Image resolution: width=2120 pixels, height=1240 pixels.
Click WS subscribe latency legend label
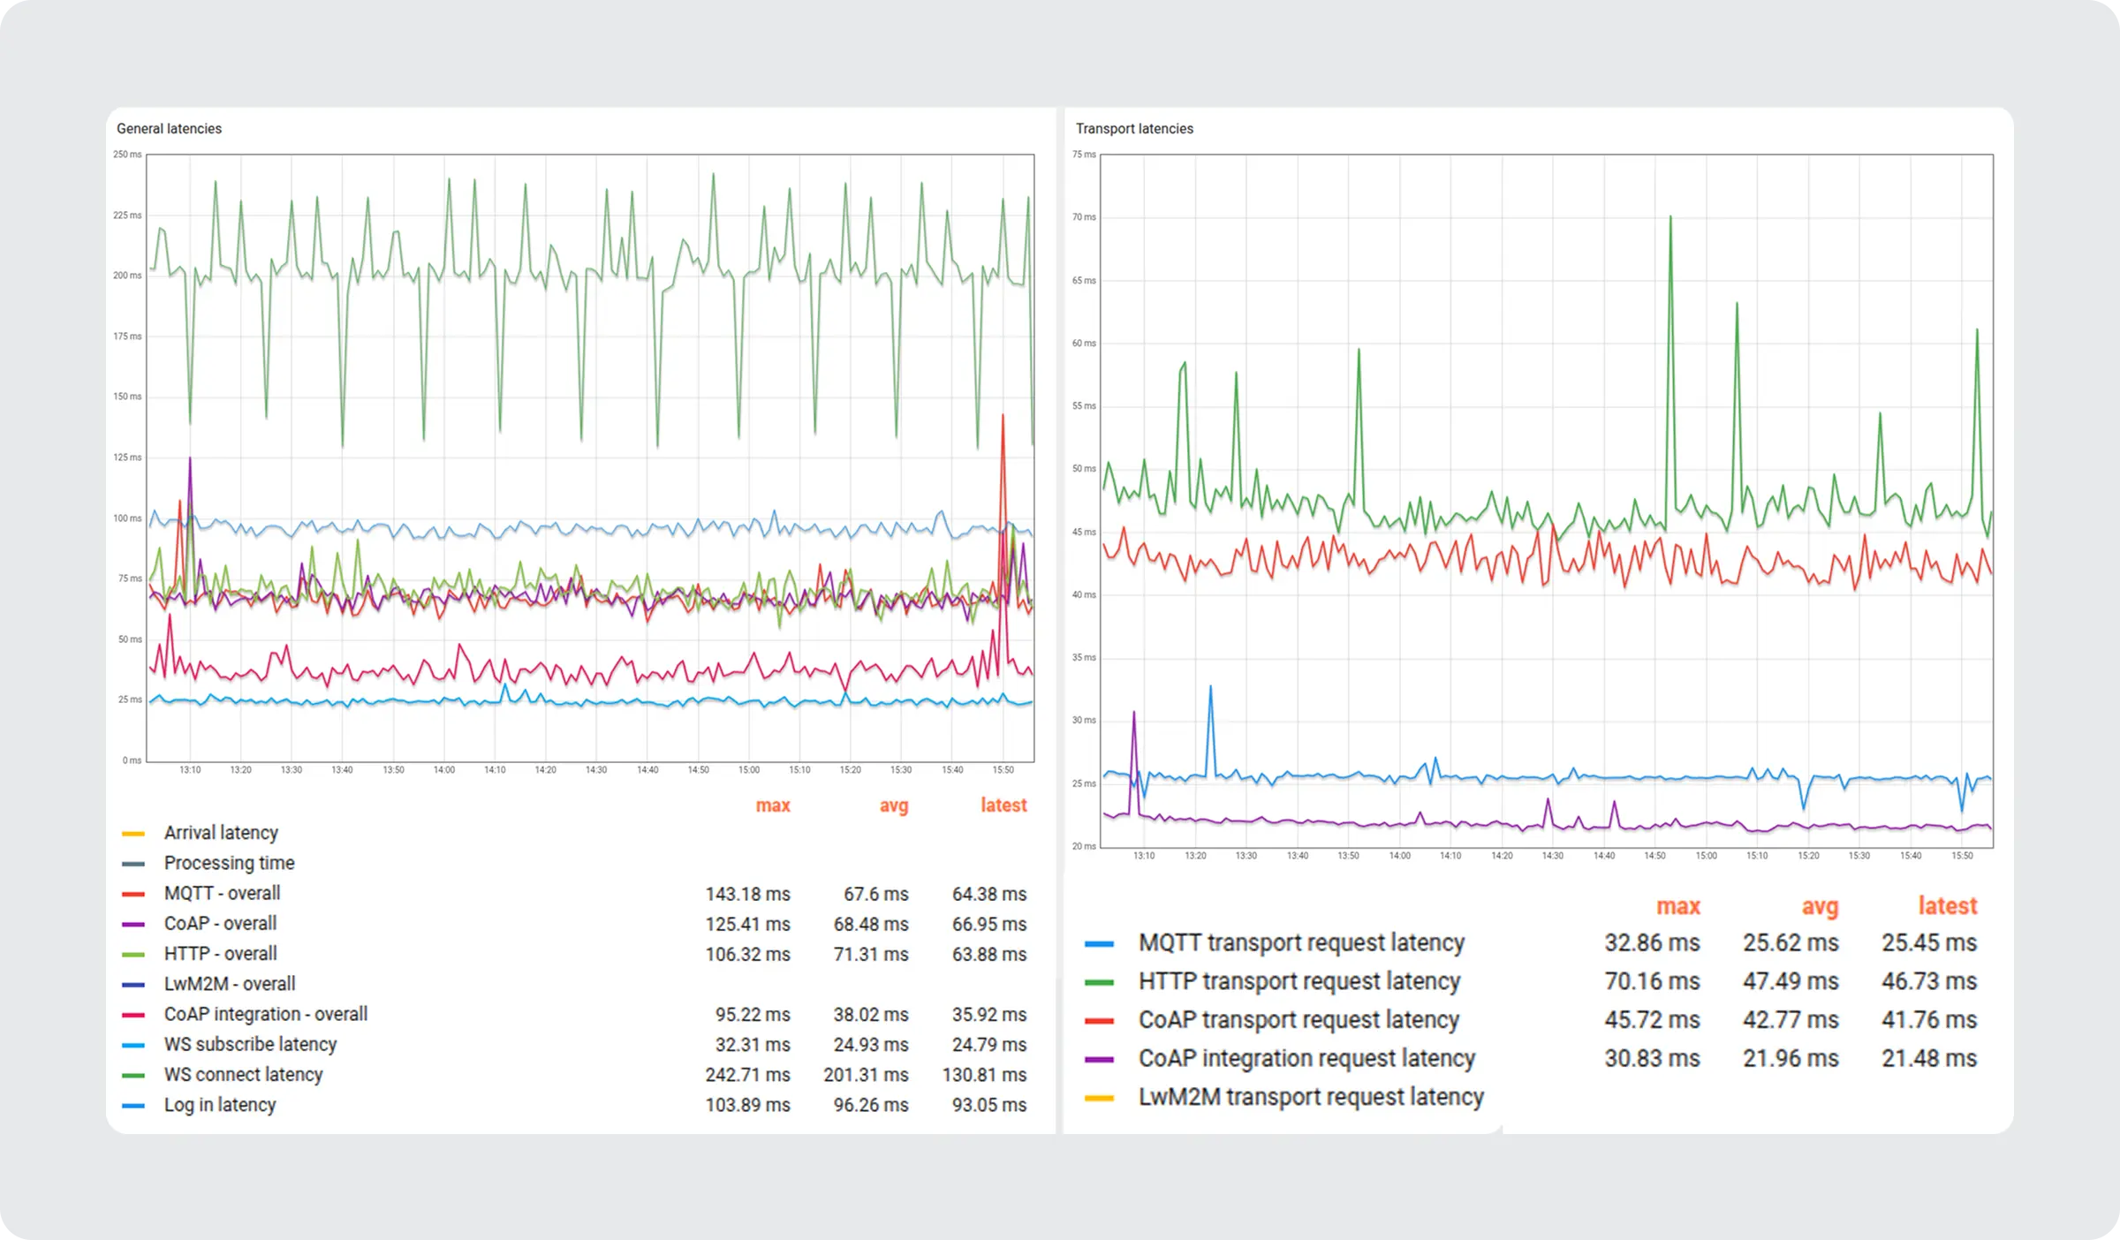[x=250, y=1044]
